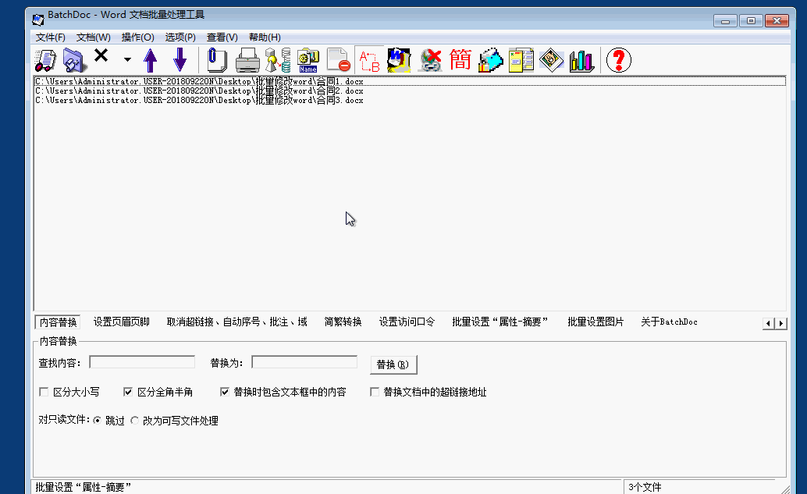This screenshot has width=807, height=494.
Task: Move selected file up with purple arrow
Action: 151,60
